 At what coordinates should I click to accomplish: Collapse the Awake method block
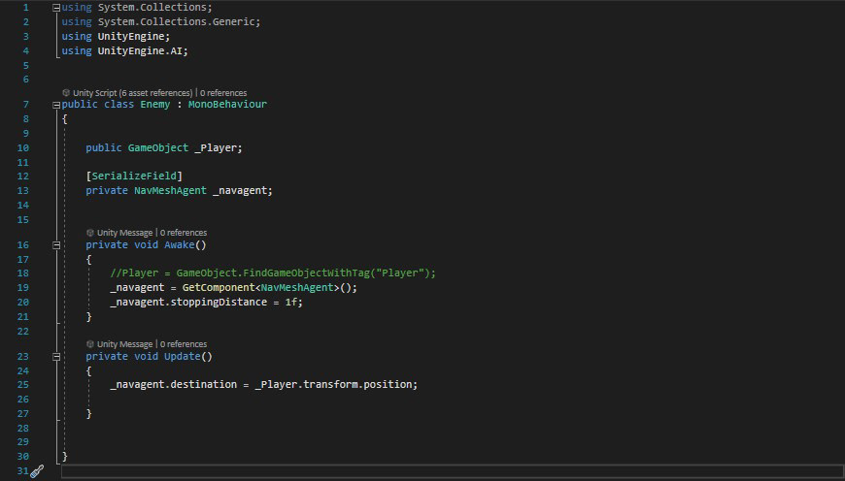(x=56, y=245)
